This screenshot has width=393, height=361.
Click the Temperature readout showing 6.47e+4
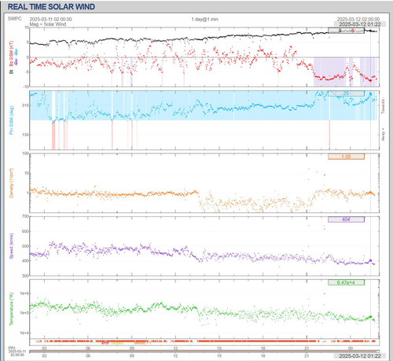pyautogui.click(x=346, y=282)
